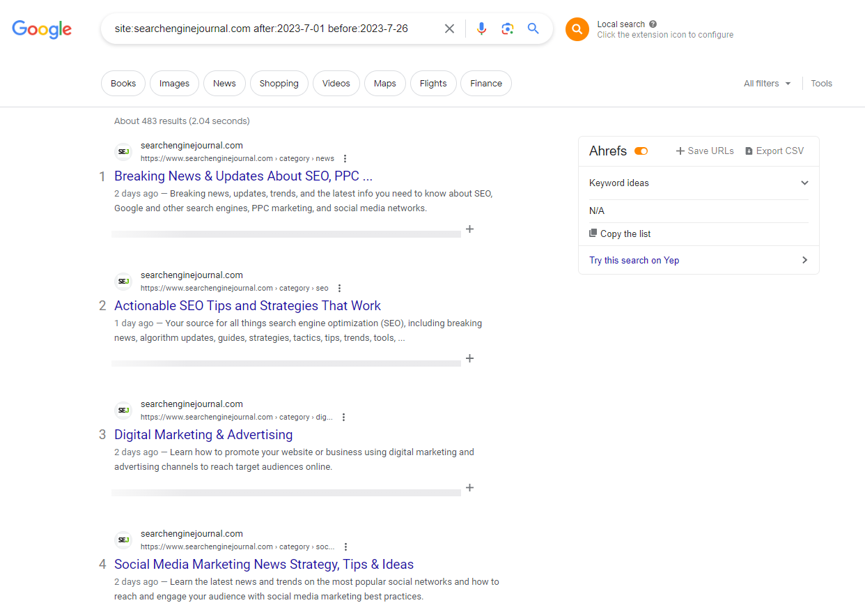Click Save URLs in the Ahrefs panel
Viewport: 865px width, 612px height.
point(705,151)
